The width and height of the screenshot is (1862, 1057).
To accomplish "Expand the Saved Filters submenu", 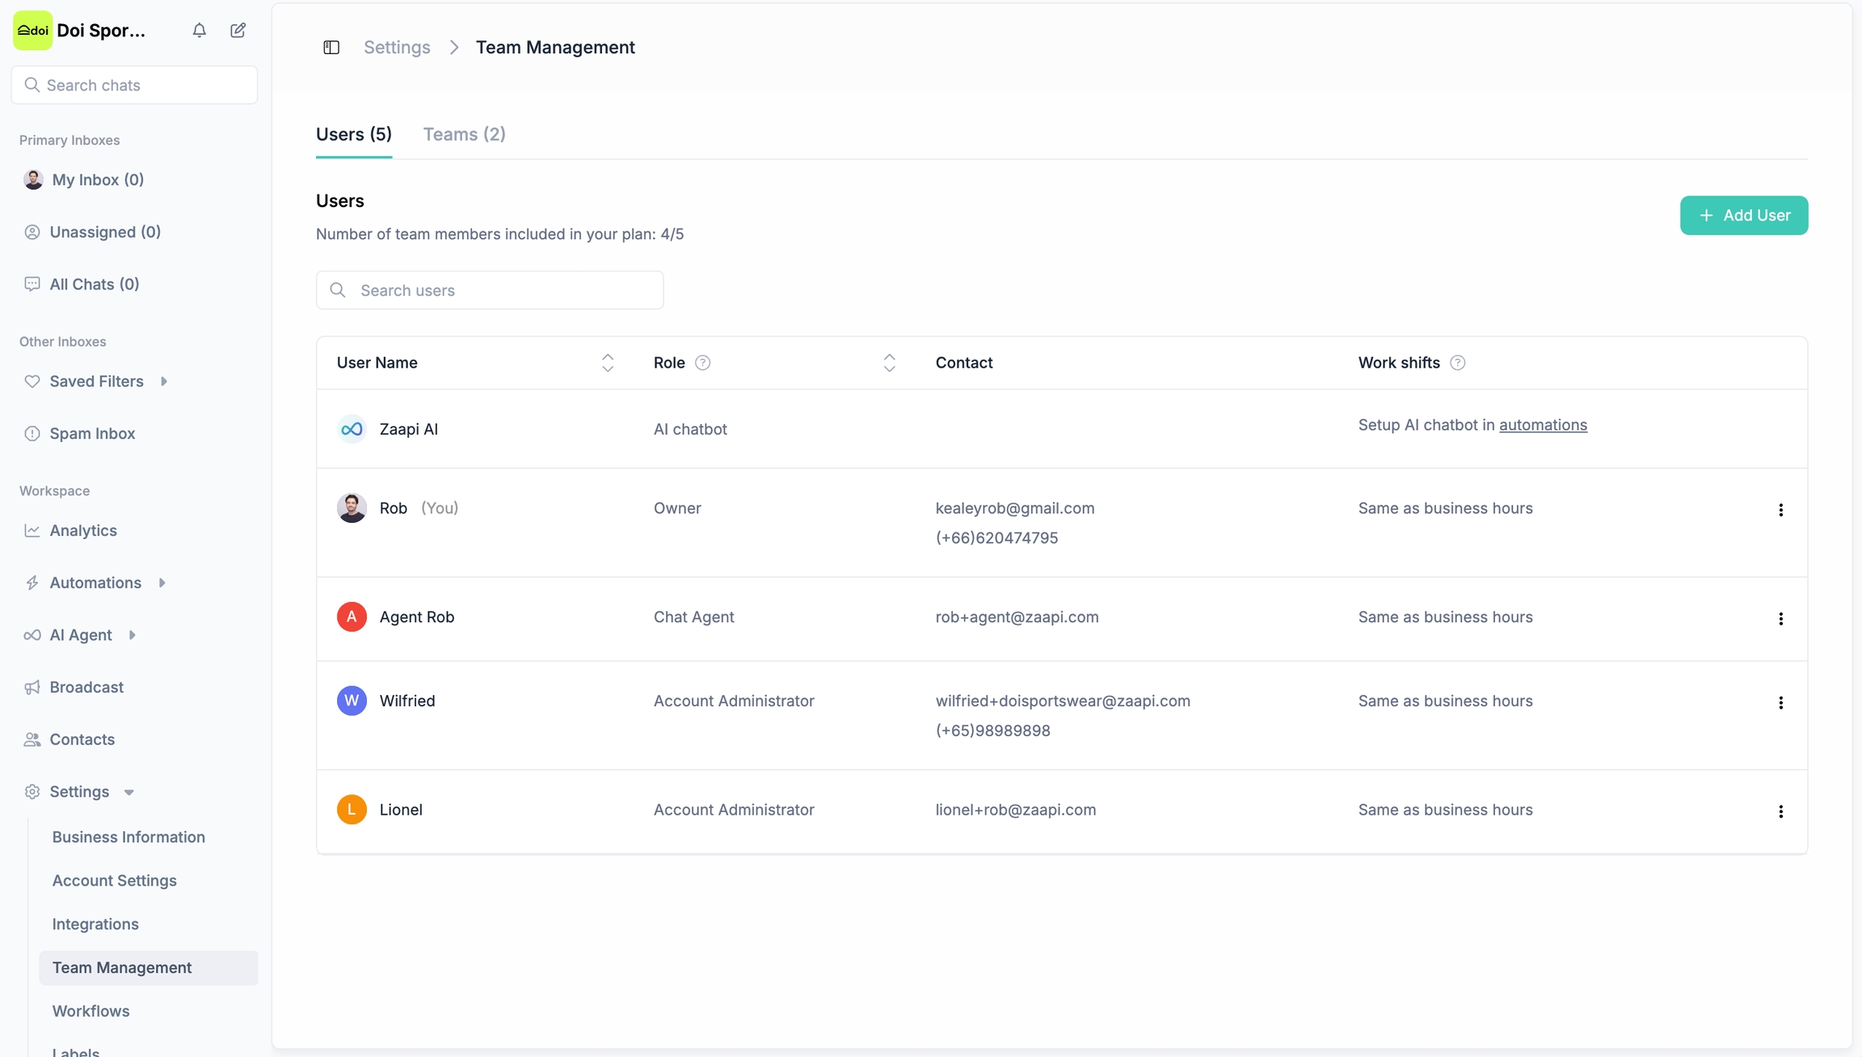I will point(164,381).
